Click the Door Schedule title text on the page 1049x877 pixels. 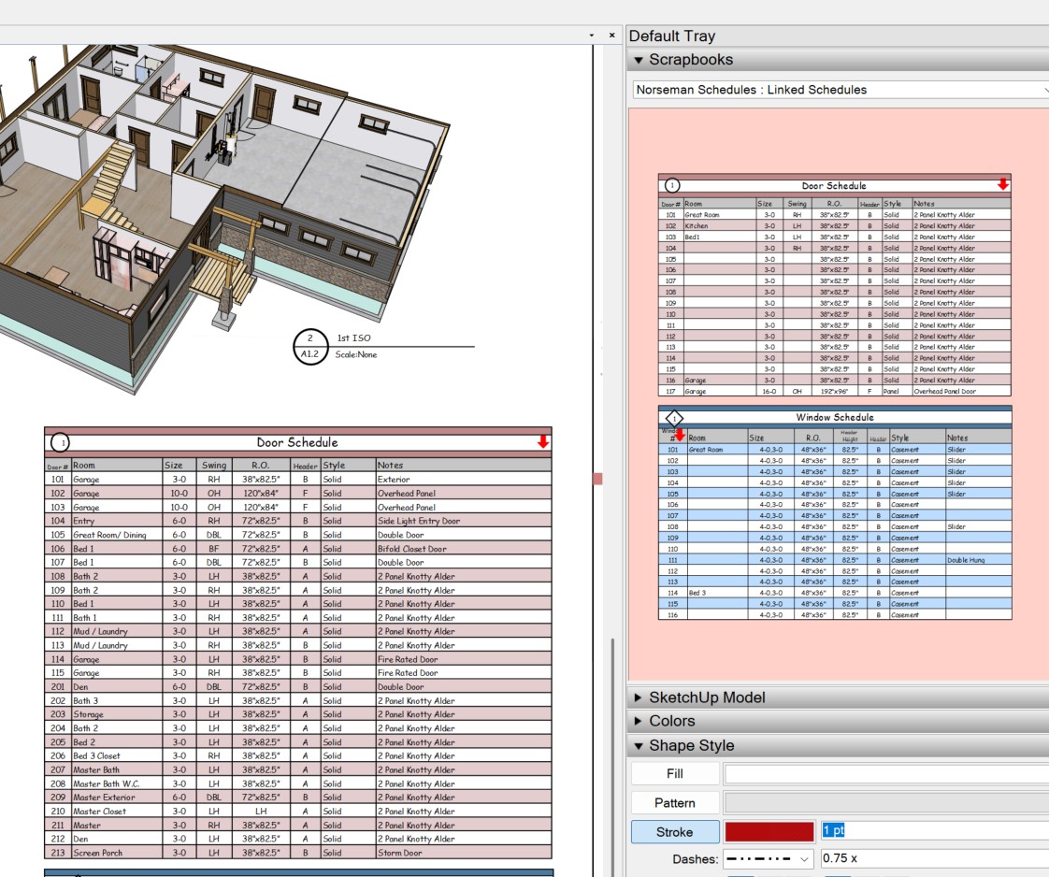pos(297,442)
